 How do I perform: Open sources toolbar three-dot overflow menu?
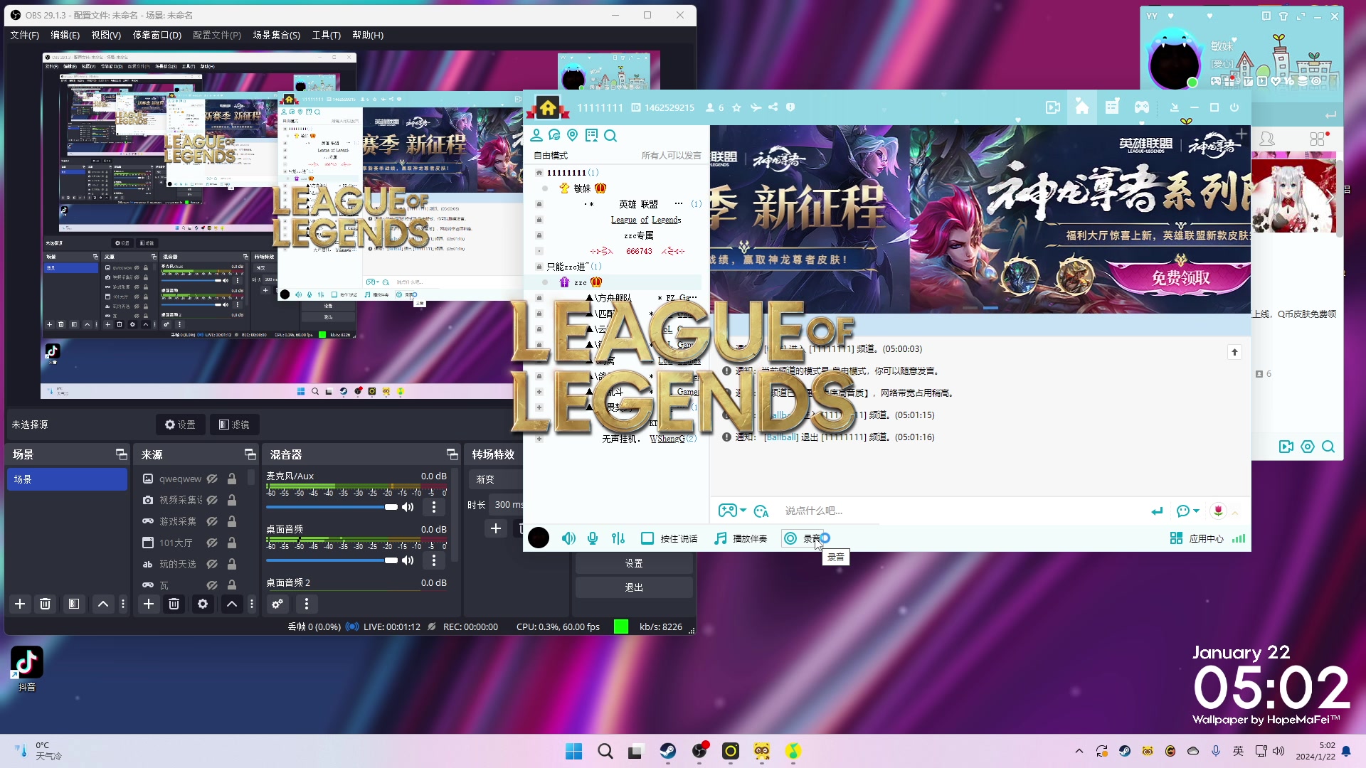[x=252, y=604]
